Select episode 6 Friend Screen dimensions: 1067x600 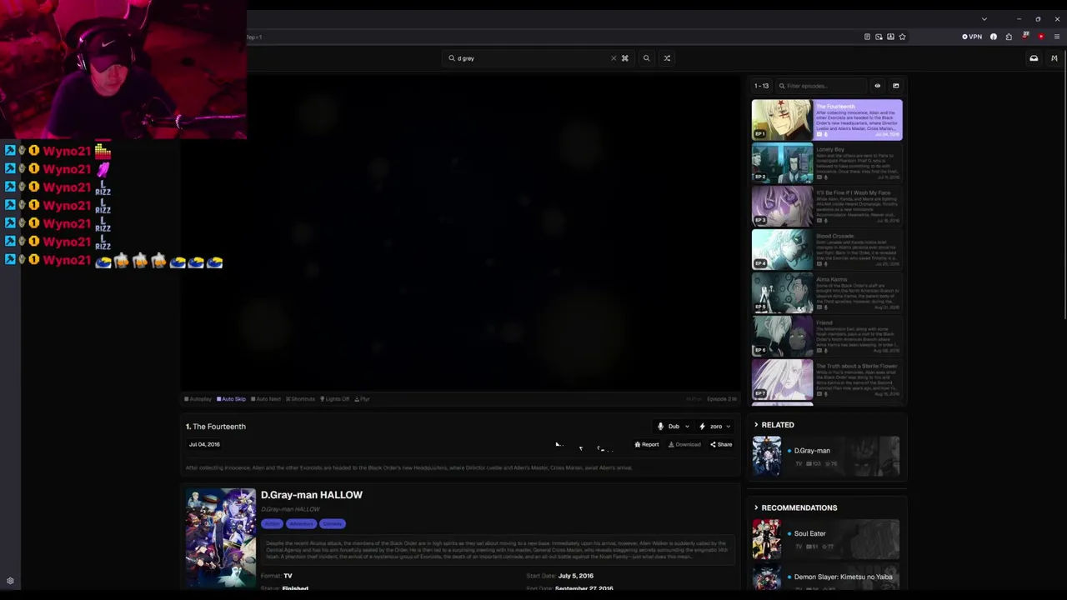pyautogui.click(x=827, y=337)
